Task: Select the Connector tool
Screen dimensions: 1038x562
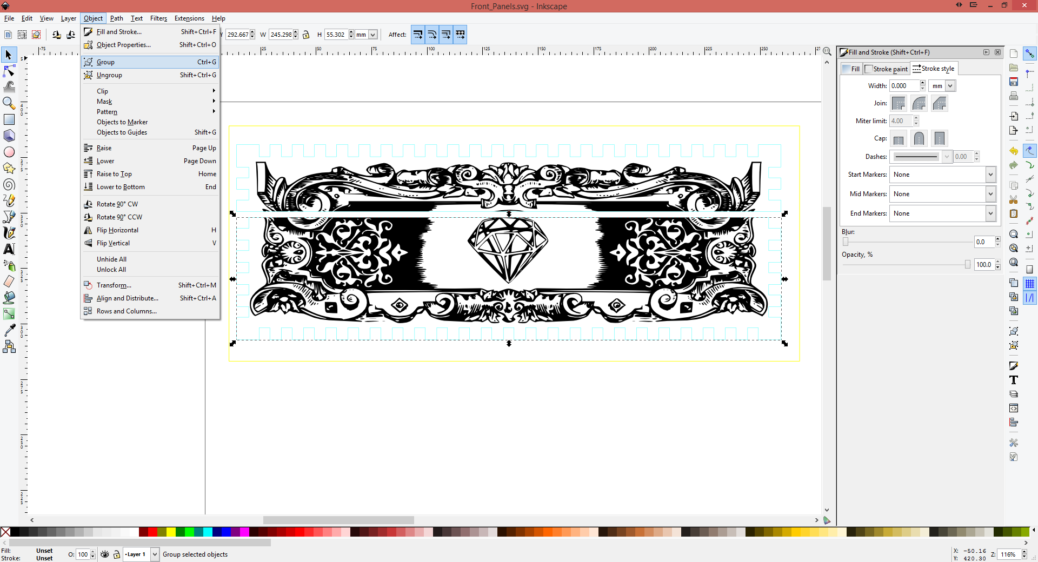Action: [x=9, y=346]
